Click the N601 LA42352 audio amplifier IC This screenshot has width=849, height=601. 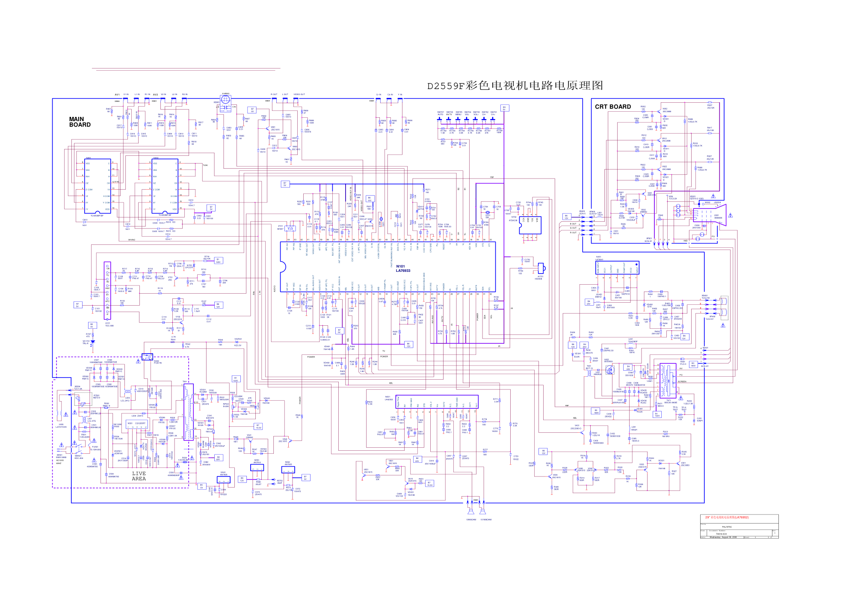pos(437,402)
